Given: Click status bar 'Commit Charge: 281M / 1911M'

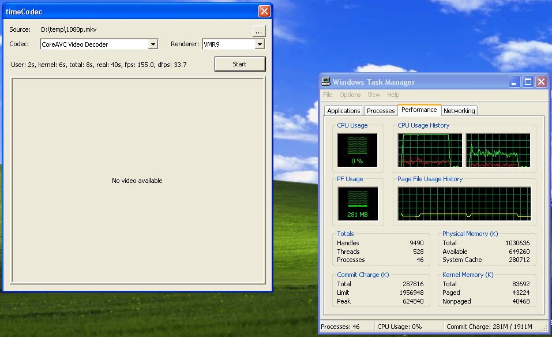Looking at the screenshot, I should pos(489,327).
